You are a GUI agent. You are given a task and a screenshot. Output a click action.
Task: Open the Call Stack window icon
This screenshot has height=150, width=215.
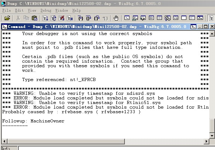point(168,18)
